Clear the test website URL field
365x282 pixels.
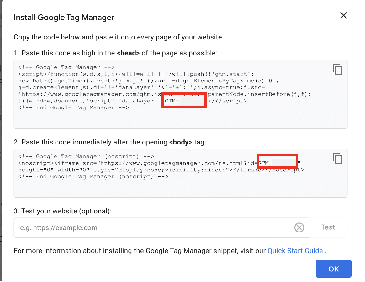pos(299,227)
